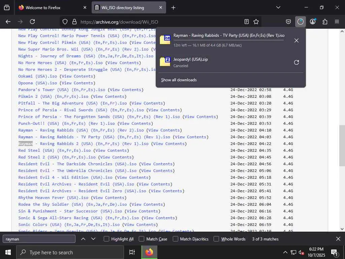345x259 pixels.
Task: Open Prince of Persia - Rival Swords link
Action: click(81, 110)
